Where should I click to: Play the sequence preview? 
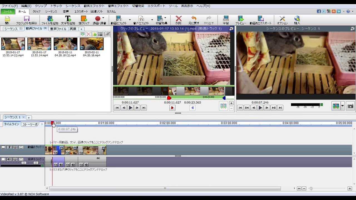pyautogui.click(x=260, y=108)
